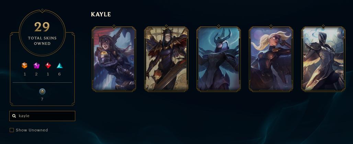Select the tarot-style gold-framed Kayle skin

pos(166,59)
